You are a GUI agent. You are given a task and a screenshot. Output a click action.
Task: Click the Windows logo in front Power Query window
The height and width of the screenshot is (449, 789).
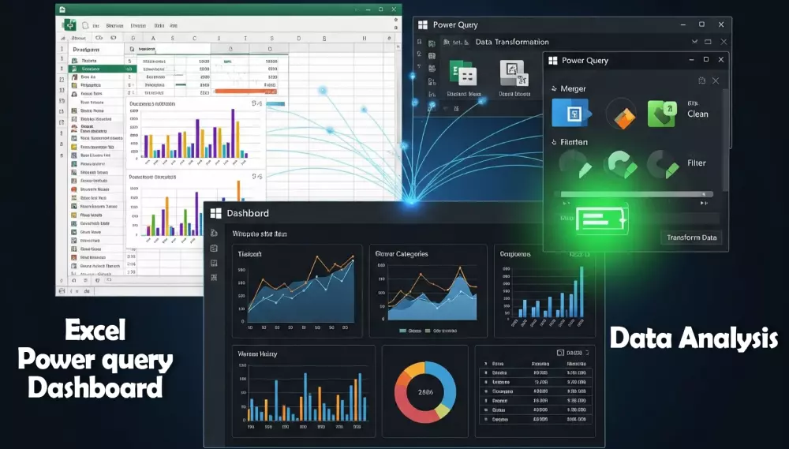(552, 61)
